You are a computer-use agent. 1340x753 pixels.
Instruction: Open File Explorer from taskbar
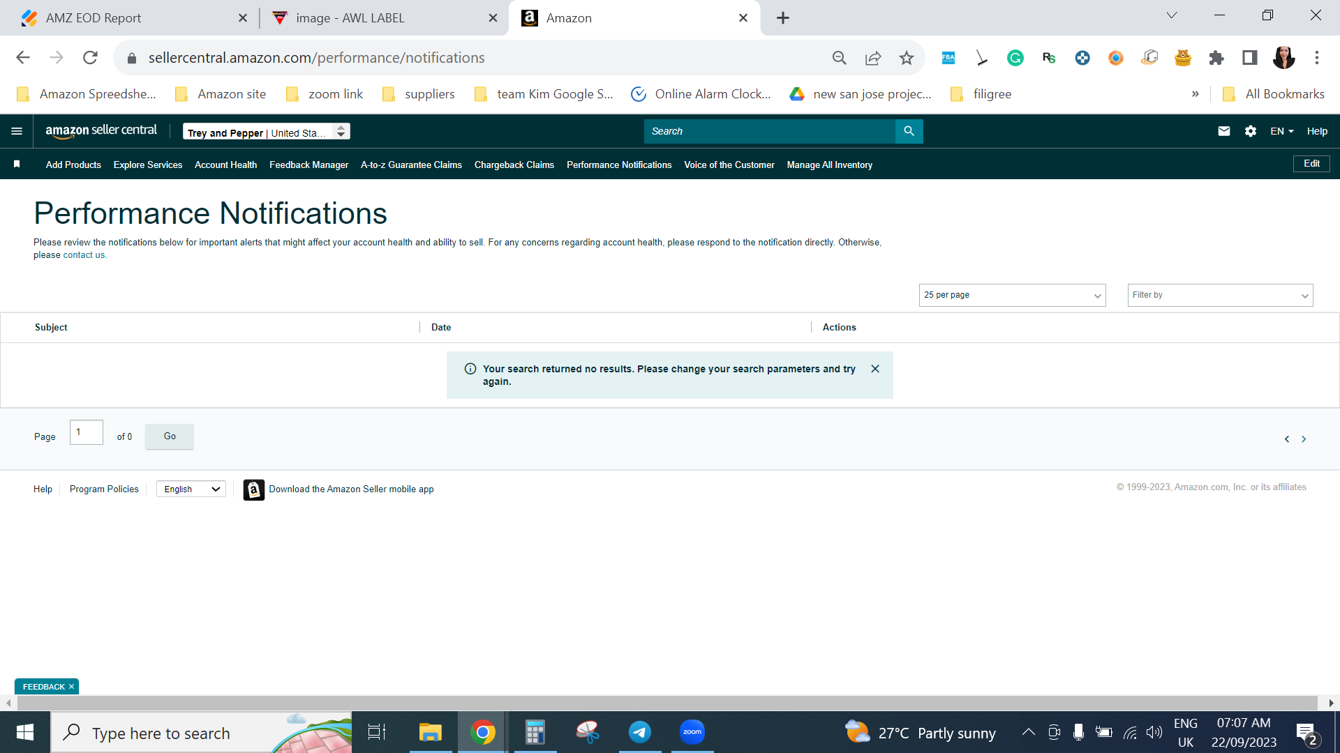click(x=430, y=732)
